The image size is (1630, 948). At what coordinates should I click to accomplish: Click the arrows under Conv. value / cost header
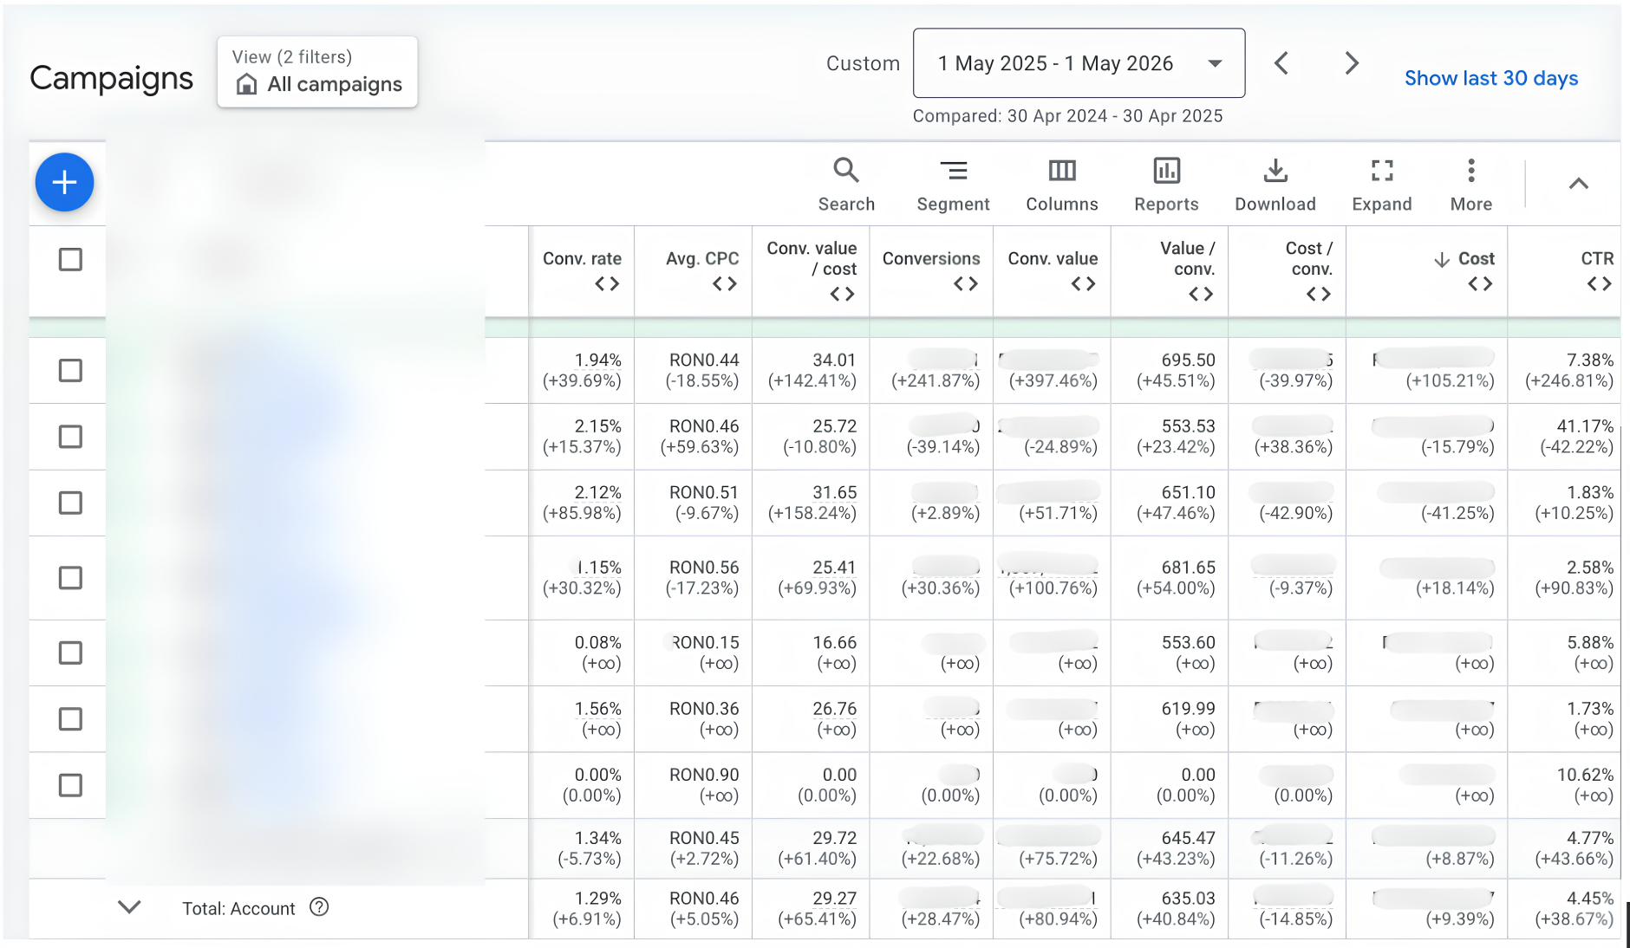[842, 295]
